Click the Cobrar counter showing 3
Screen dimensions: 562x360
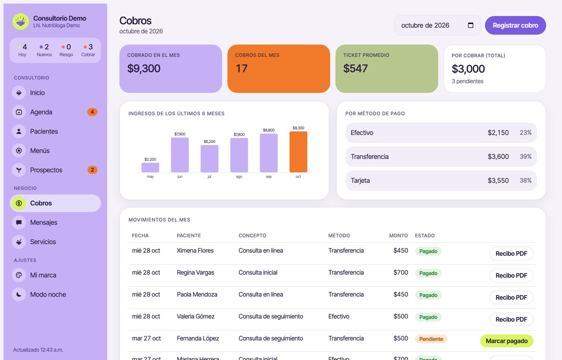click(x=88, y=50)
